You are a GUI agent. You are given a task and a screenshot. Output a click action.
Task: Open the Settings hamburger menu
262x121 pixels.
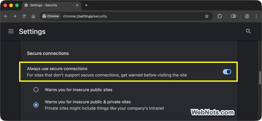(11, 31)
